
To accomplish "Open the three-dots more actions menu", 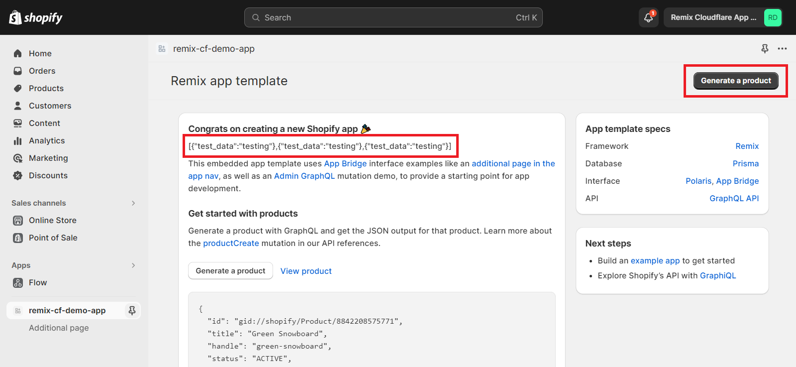I will pyautogui.click(x=782, y=48).
